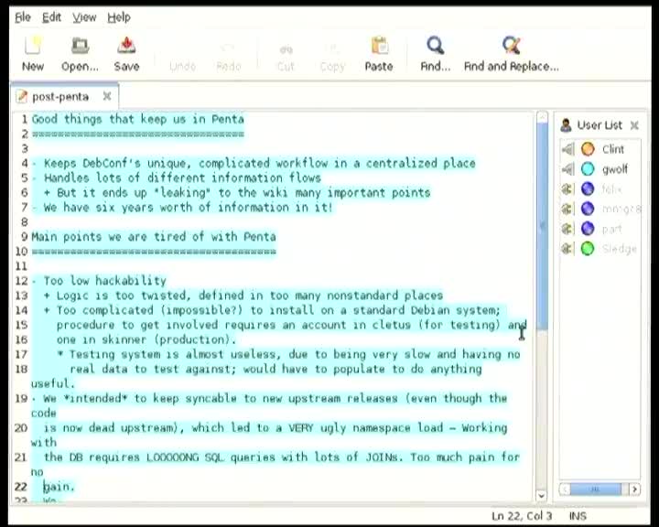659x527 pixels.
Task: Click the editor scroll down arrow
Action: tap(541, 496)
